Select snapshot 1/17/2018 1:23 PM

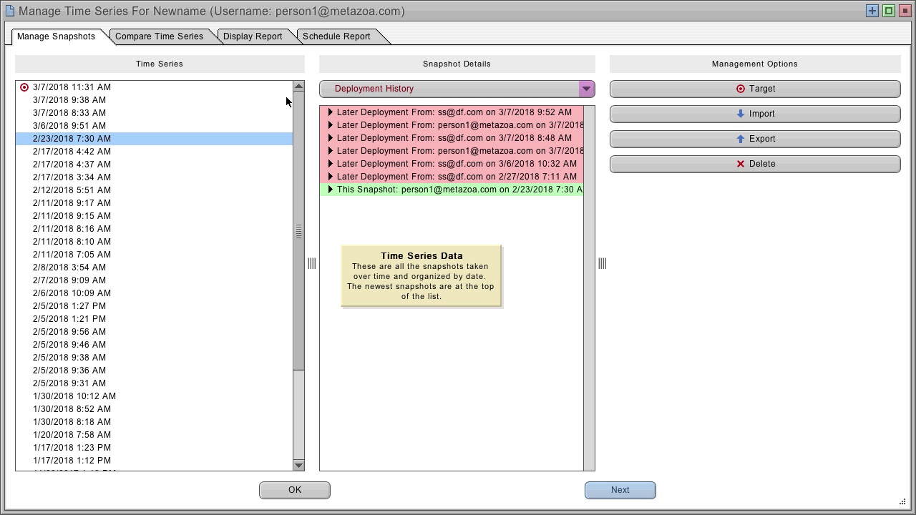click(154, 448)
